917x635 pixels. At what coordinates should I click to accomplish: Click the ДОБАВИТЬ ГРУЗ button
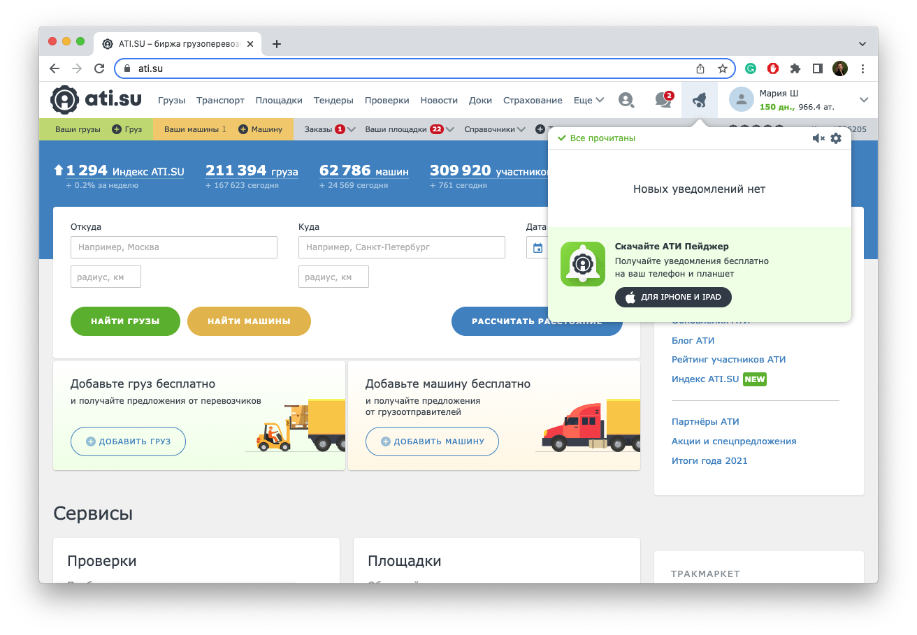coord(128,441)
